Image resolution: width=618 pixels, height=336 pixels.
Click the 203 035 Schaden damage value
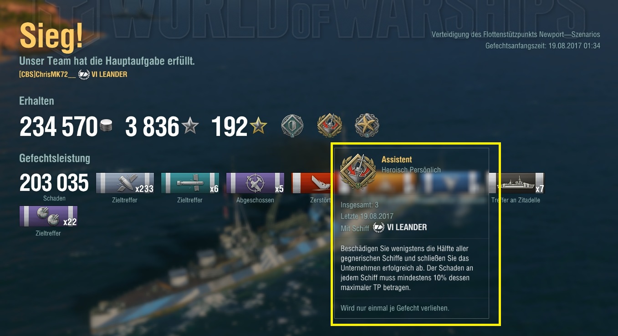tap(54, 183)
